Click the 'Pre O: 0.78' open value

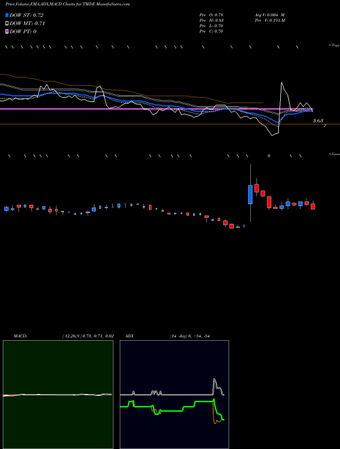pyautogui.click(x=211, y=14)
